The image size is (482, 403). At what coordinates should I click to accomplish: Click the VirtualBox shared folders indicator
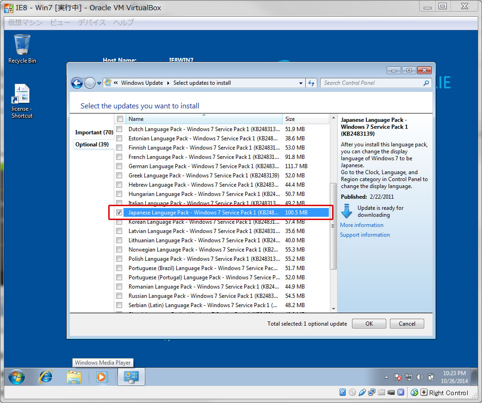coord(382,392)
